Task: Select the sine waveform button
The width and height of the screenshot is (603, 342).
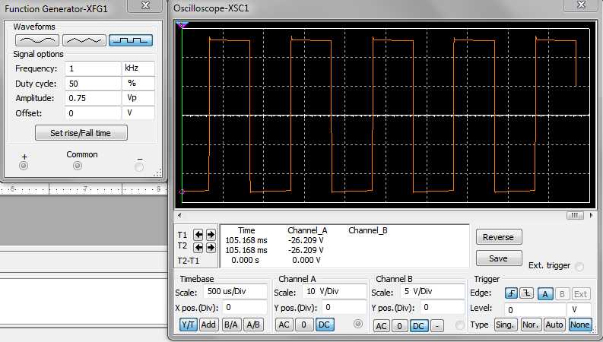Action: click(37, 40)
